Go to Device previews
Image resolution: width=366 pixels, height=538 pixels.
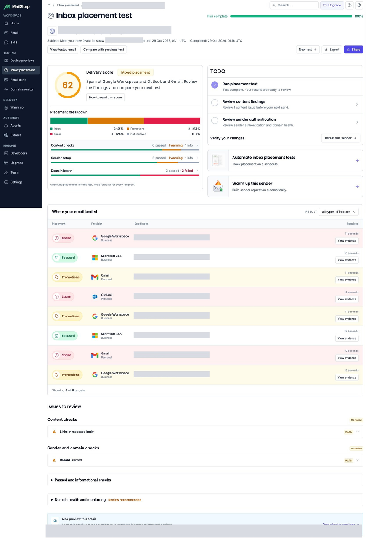point(21,61)
